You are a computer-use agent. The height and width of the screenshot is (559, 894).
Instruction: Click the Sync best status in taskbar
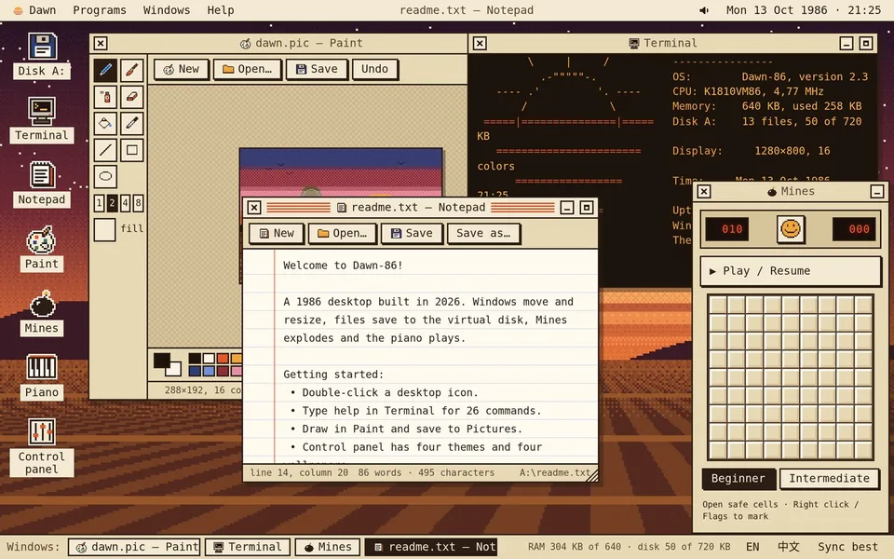[x=847, y=547]
